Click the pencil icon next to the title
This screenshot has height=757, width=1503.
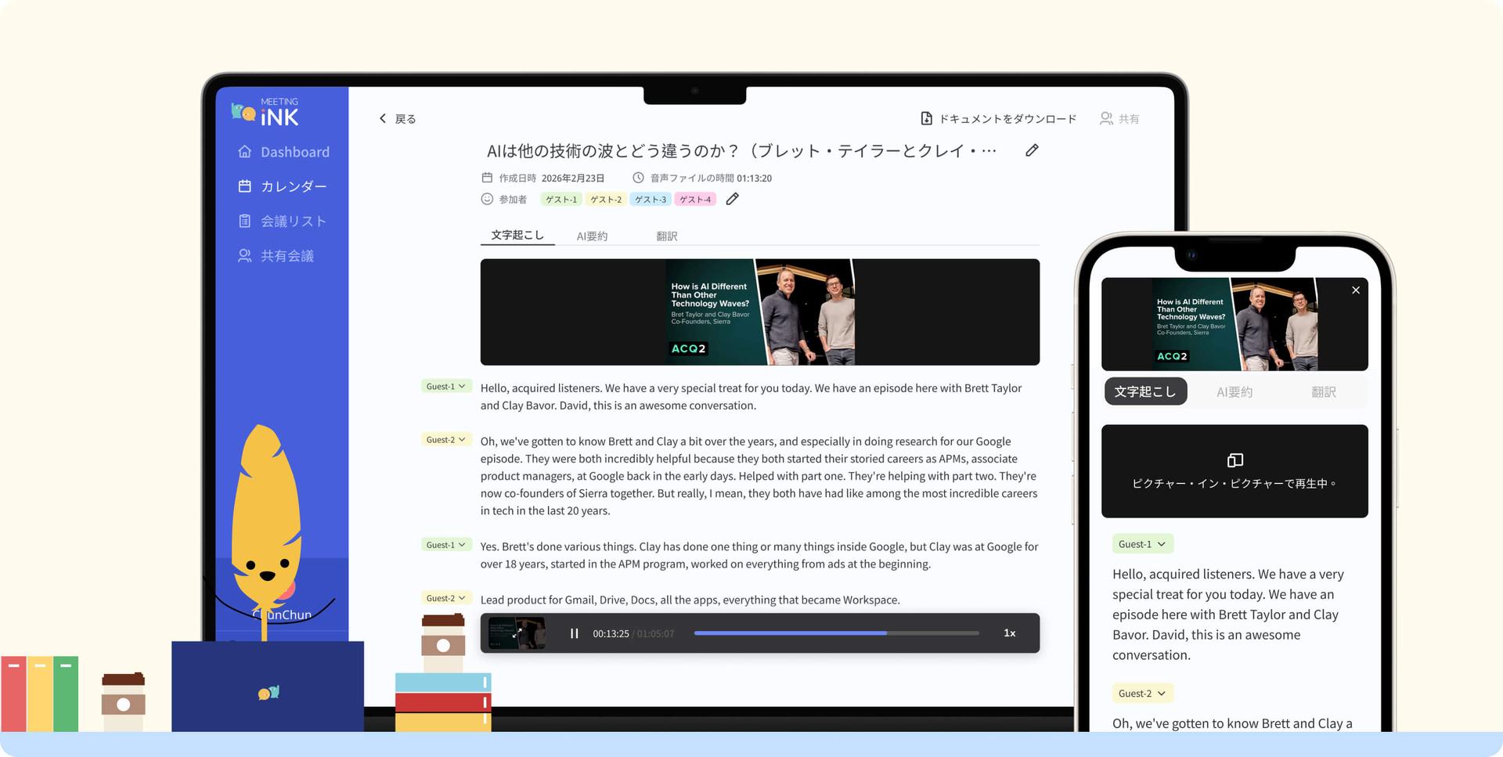tap(1032, 150)
